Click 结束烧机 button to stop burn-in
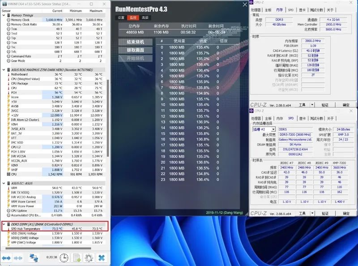The image size is (358, 266). pyautogui.click(x=136, y=42)
